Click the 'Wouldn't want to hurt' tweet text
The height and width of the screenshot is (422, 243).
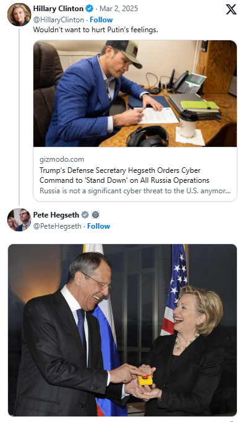click(x=96, y=30)
